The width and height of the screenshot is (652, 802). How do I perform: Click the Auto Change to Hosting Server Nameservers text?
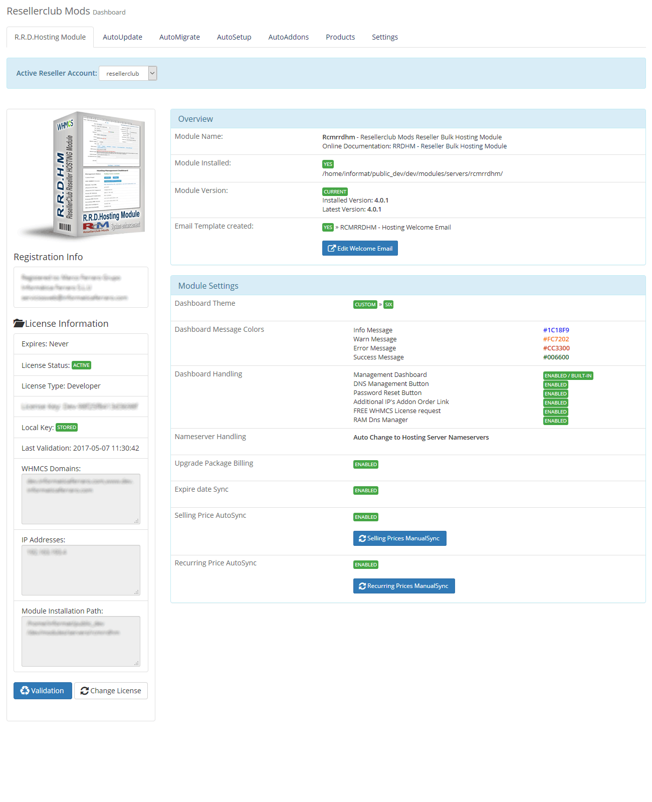tap(421, 437)
